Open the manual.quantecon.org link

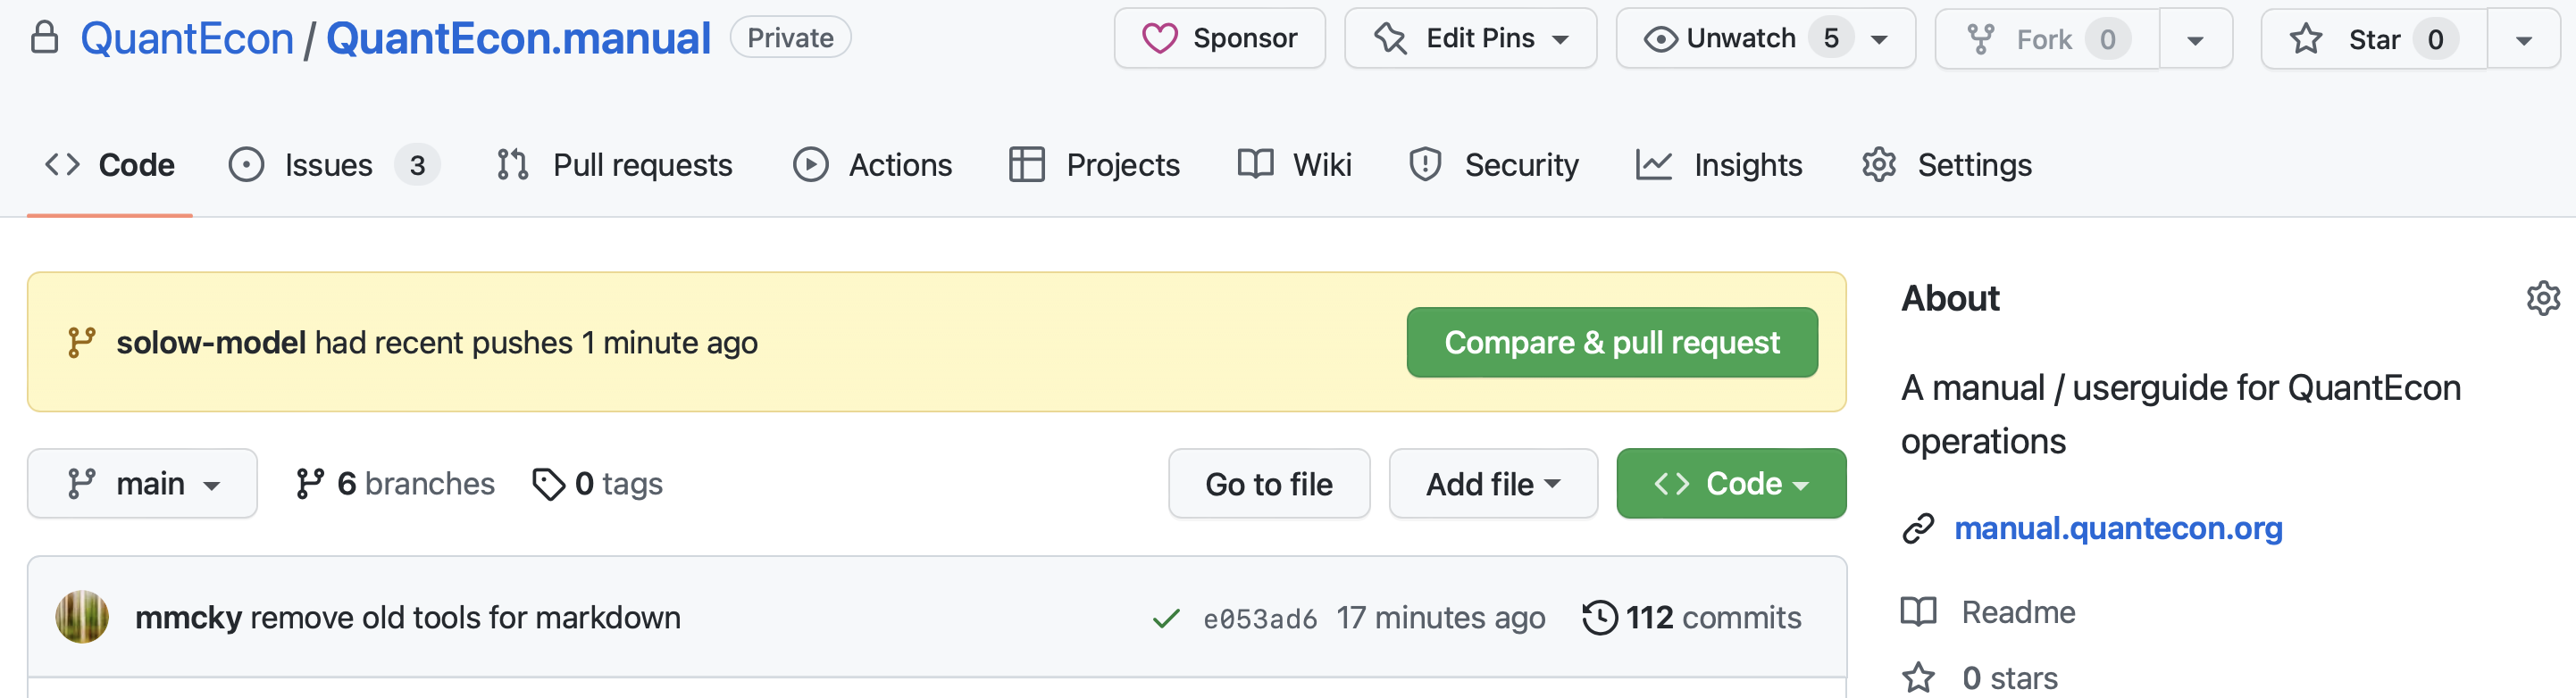tap(2118, 528)
